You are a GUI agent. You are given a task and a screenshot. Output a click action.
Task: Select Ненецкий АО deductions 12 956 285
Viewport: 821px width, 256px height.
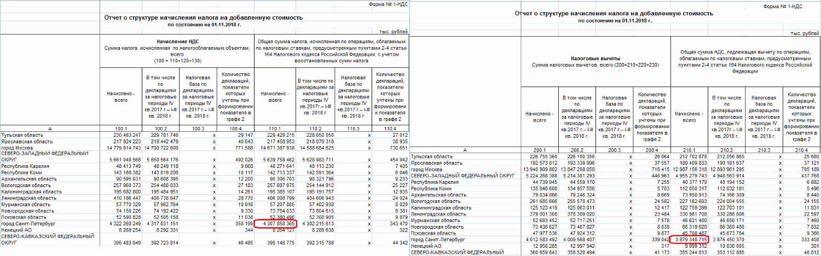point(540,246)
